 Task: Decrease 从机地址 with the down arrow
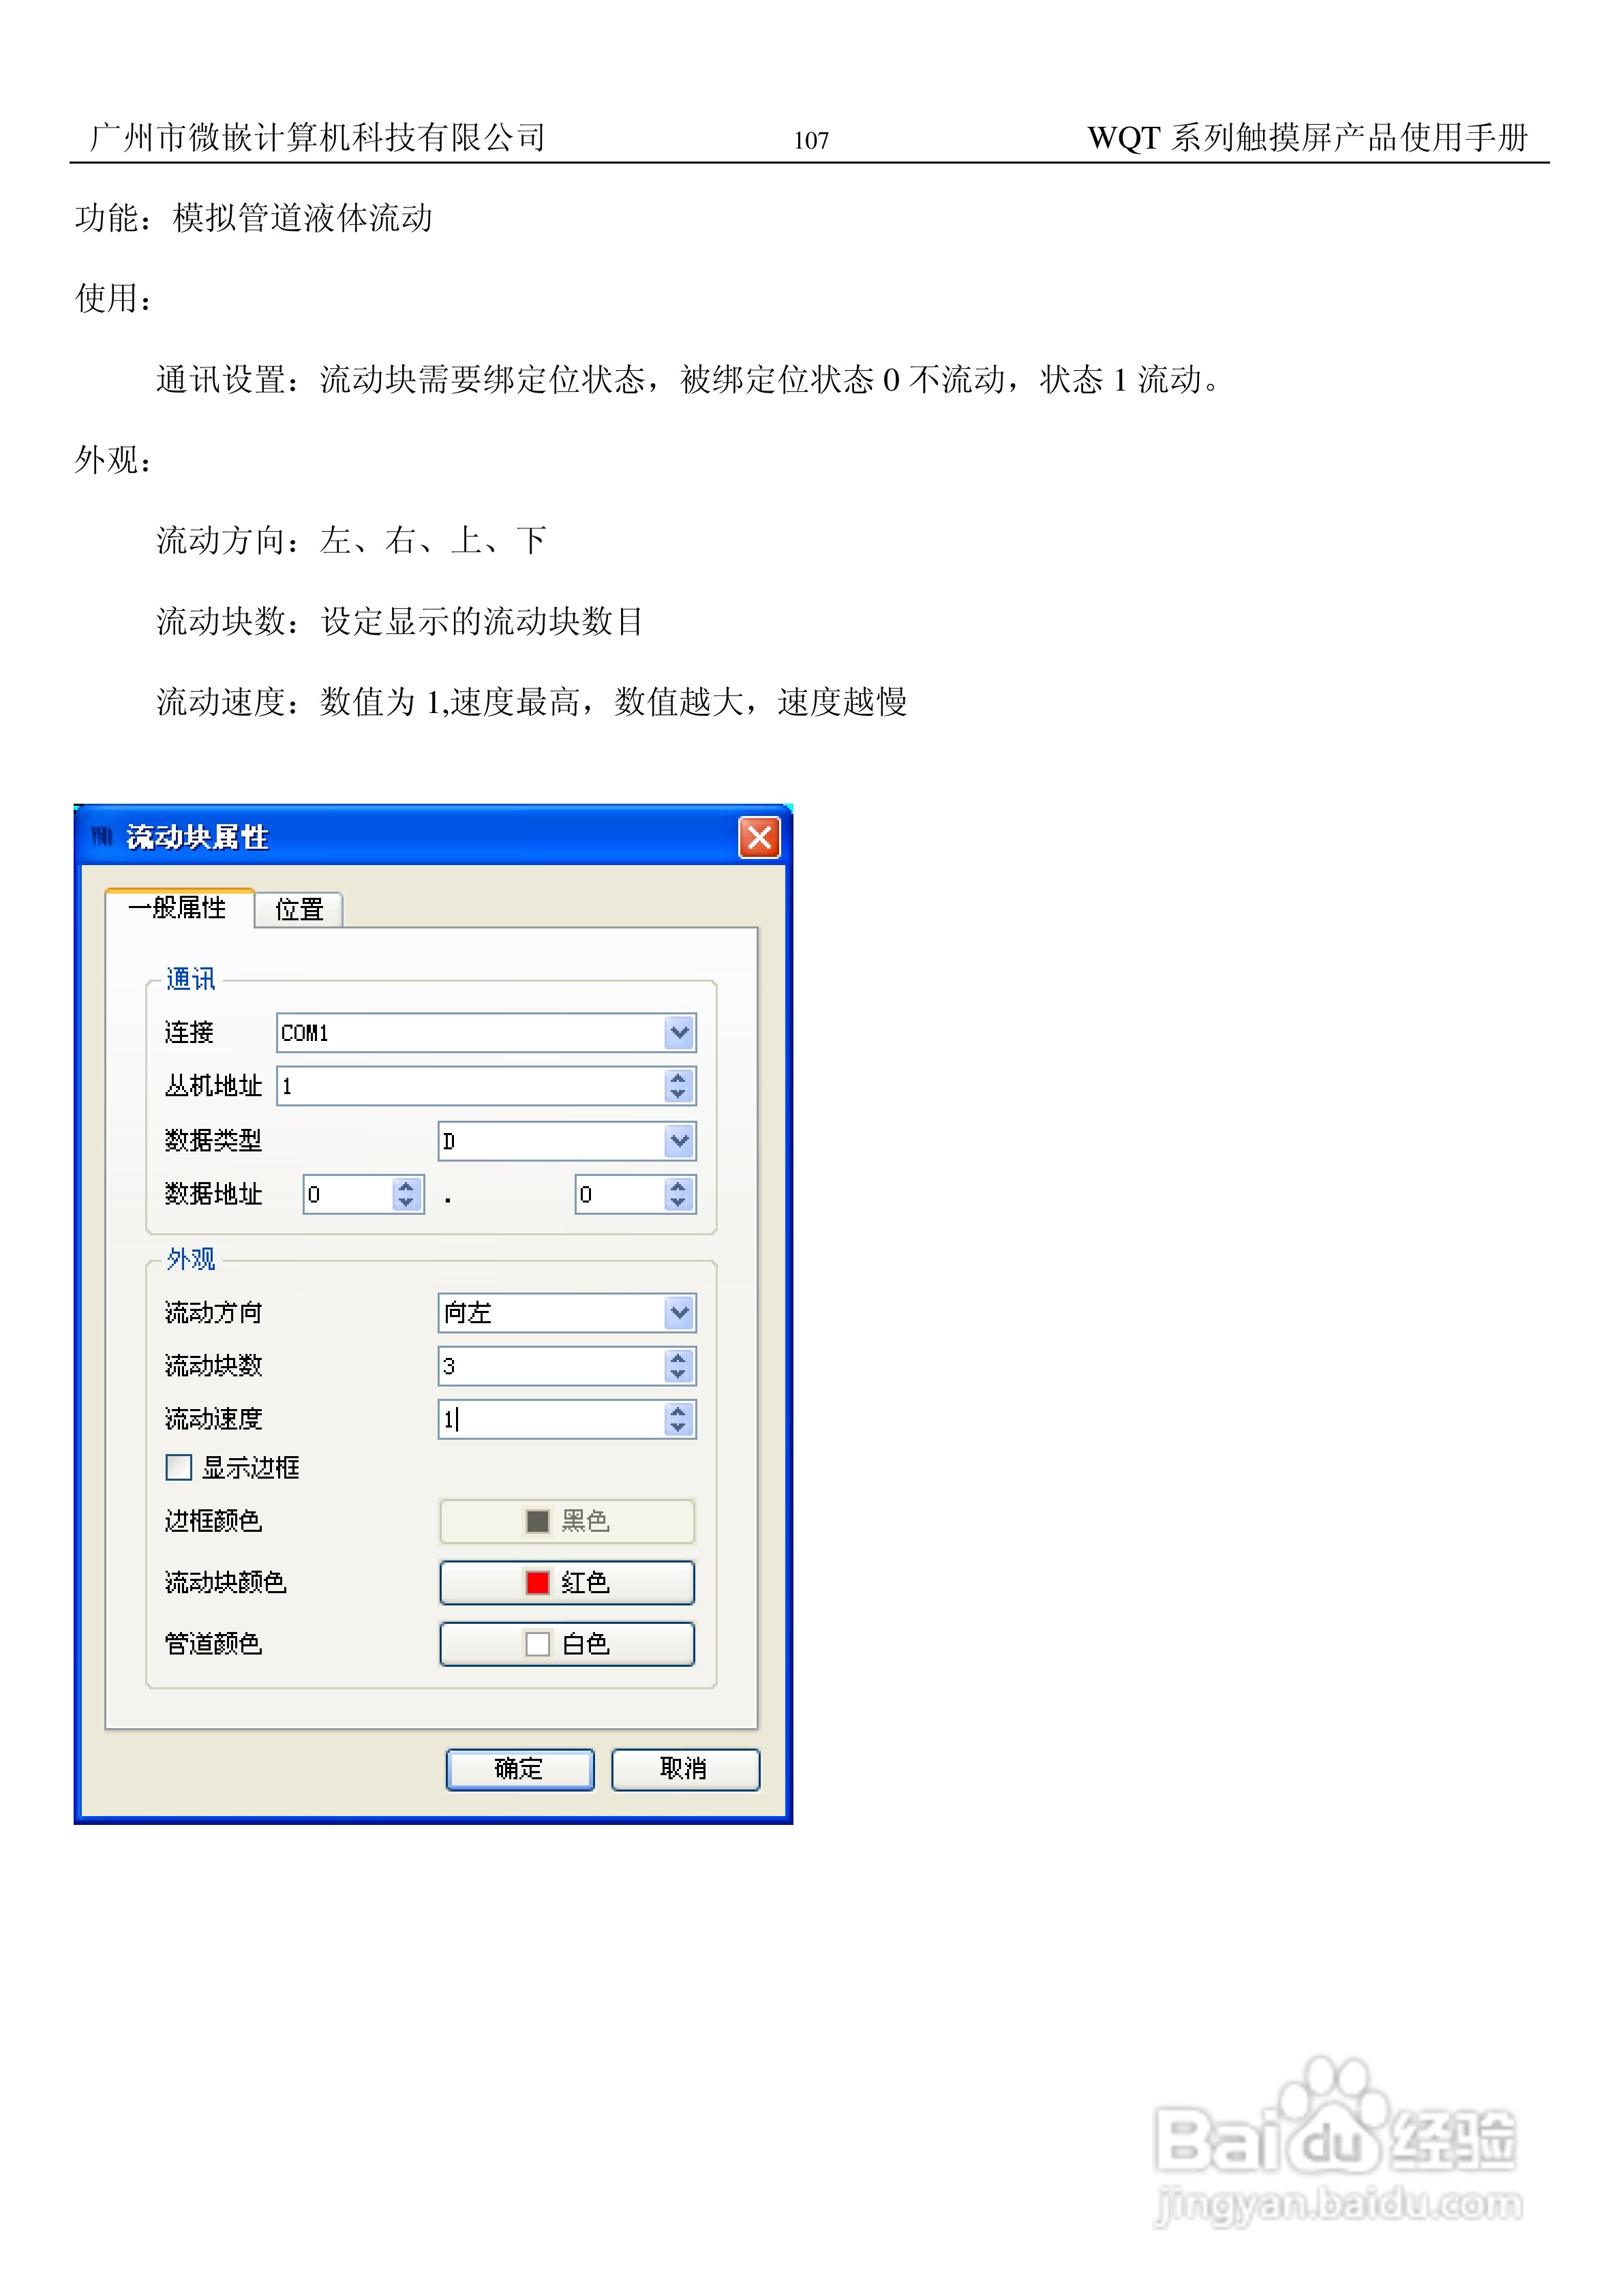click(678, 1094)
